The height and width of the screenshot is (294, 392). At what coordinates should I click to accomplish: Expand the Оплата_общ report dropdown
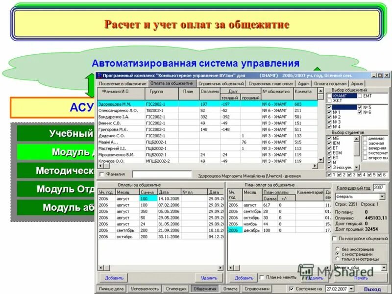[384, 268]
